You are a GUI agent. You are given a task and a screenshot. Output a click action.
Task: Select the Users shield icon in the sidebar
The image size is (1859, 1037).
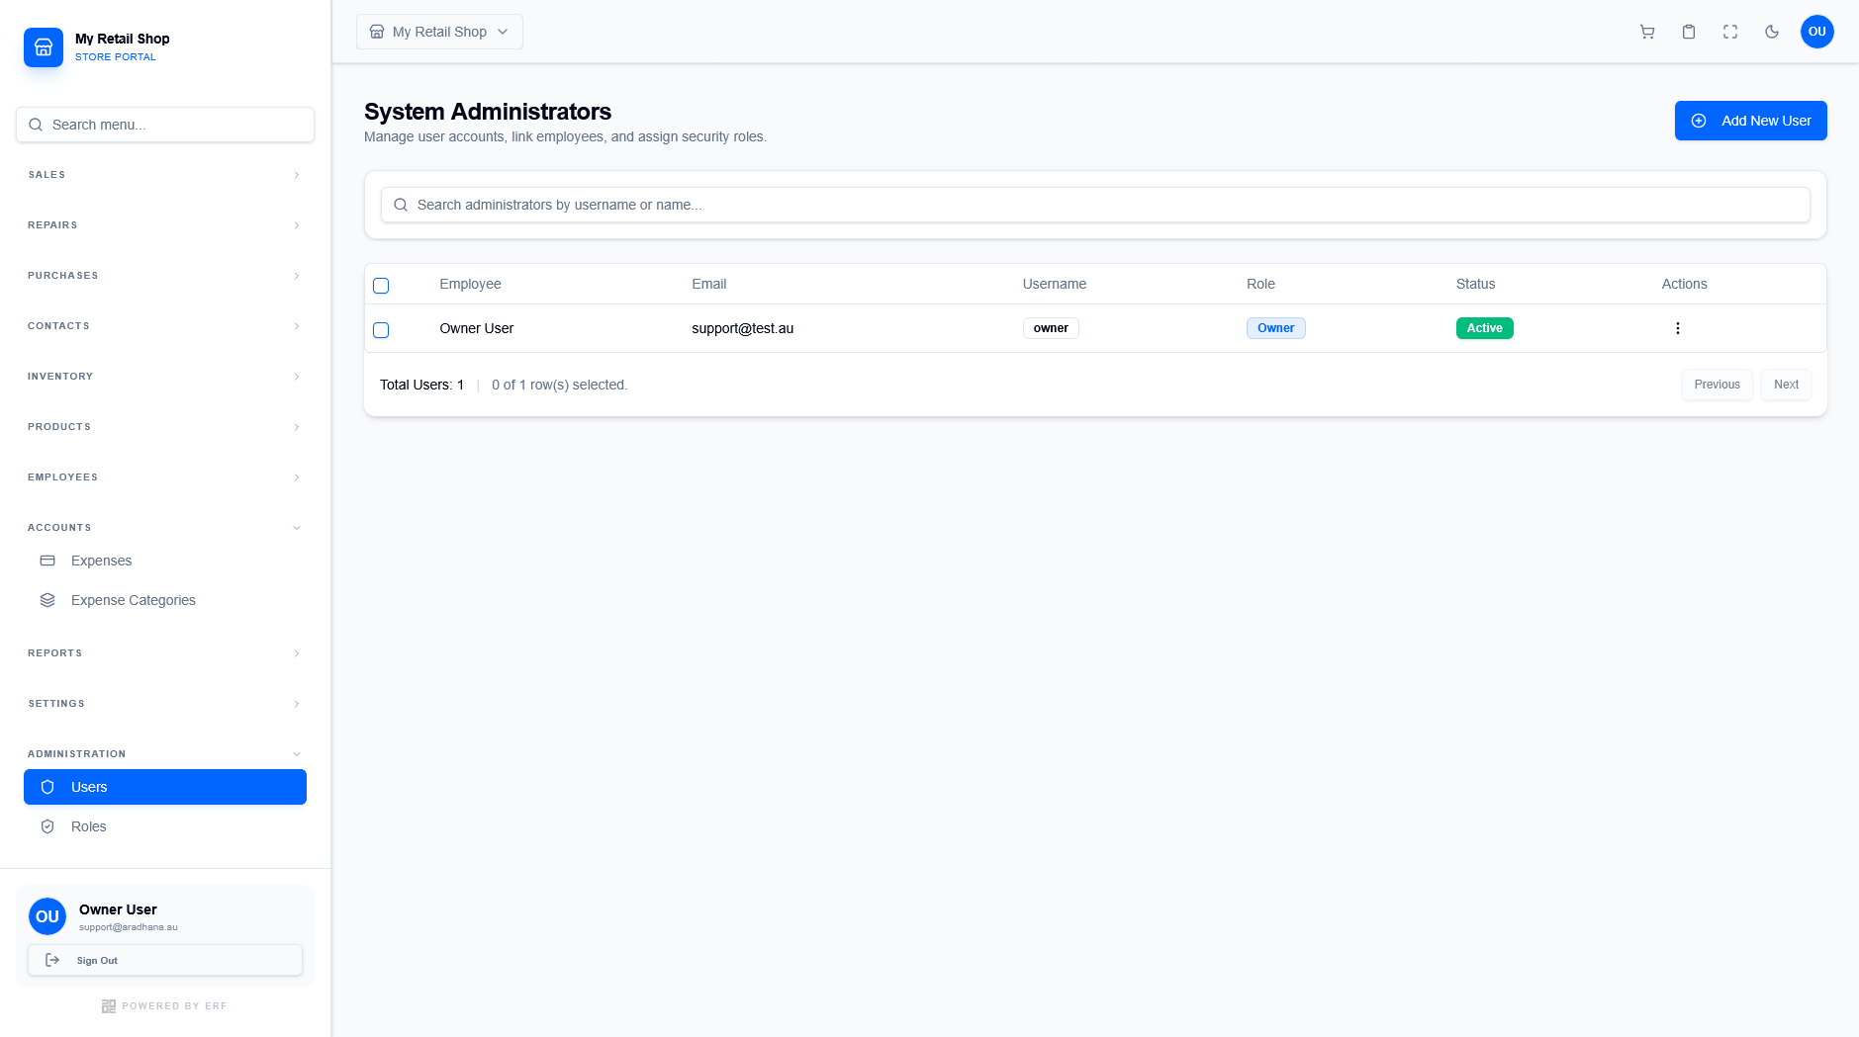pyautogui.click(x=47, y=787)
